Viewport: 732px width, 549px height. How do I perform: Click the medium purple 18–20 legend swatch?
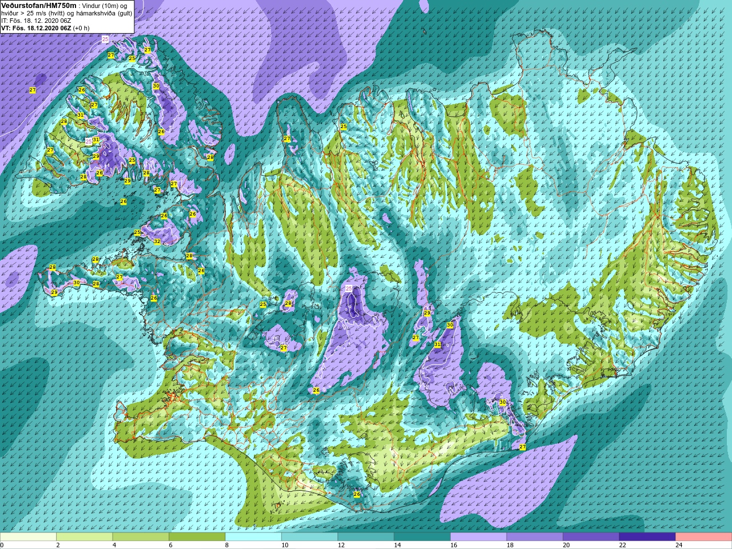tap(535, 537)
